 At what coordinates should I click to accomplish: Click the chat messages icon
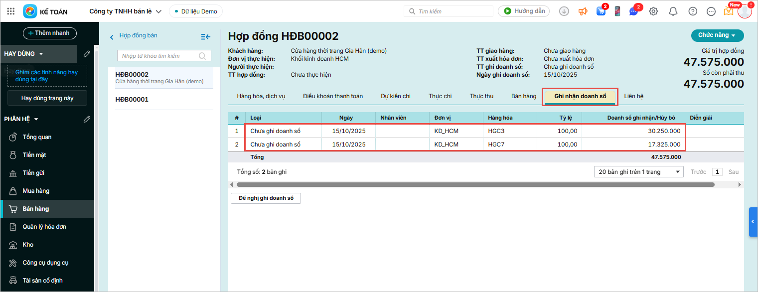click(x=633, y=11)
